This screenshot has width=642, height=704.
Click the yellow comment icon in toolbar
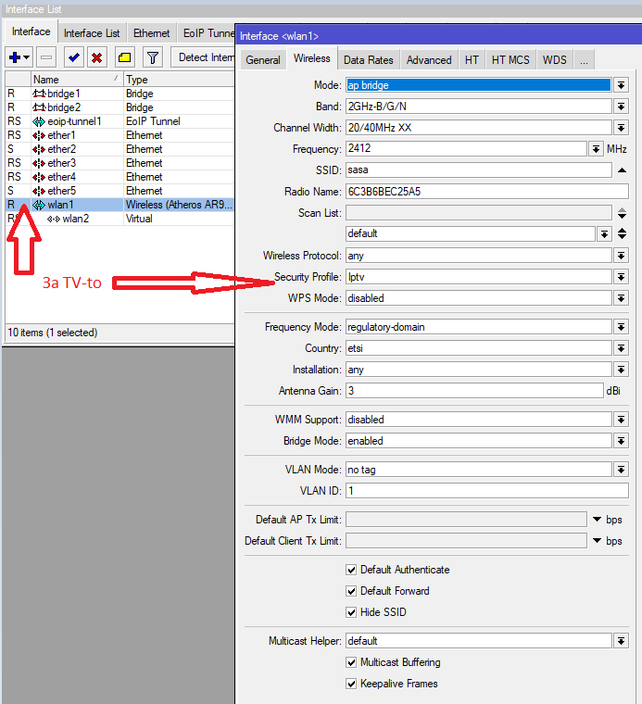[125, 57]
